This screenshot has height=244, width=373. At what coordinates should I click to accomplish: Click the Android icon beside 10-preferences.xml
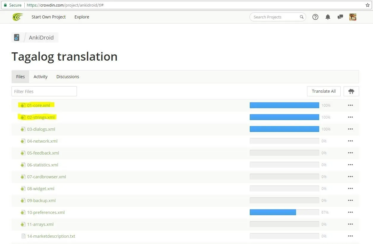[x=23, y=212]
